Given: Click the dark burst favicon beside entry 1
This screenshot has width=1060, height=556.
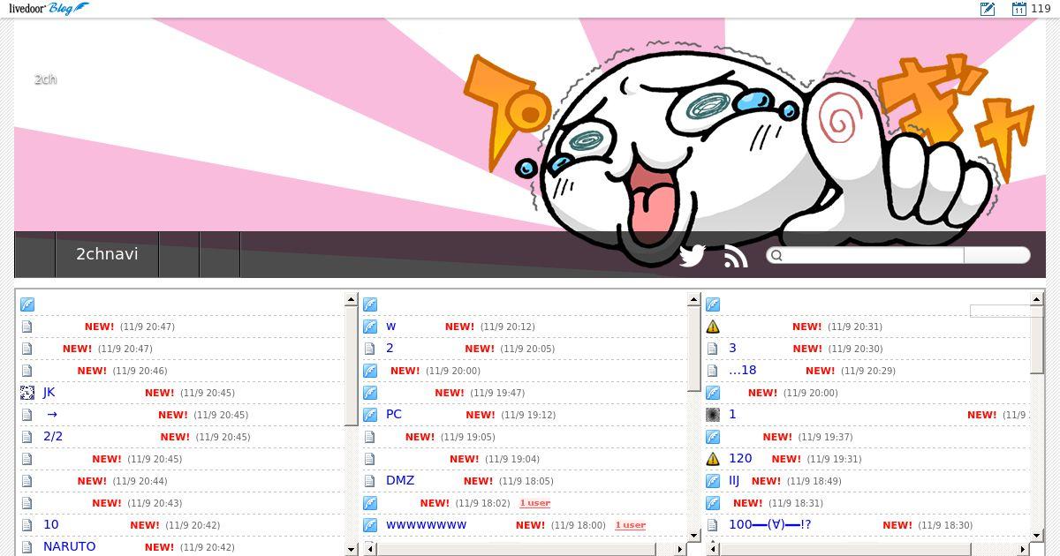Looking at the screenshot, I should coord(713,415).
